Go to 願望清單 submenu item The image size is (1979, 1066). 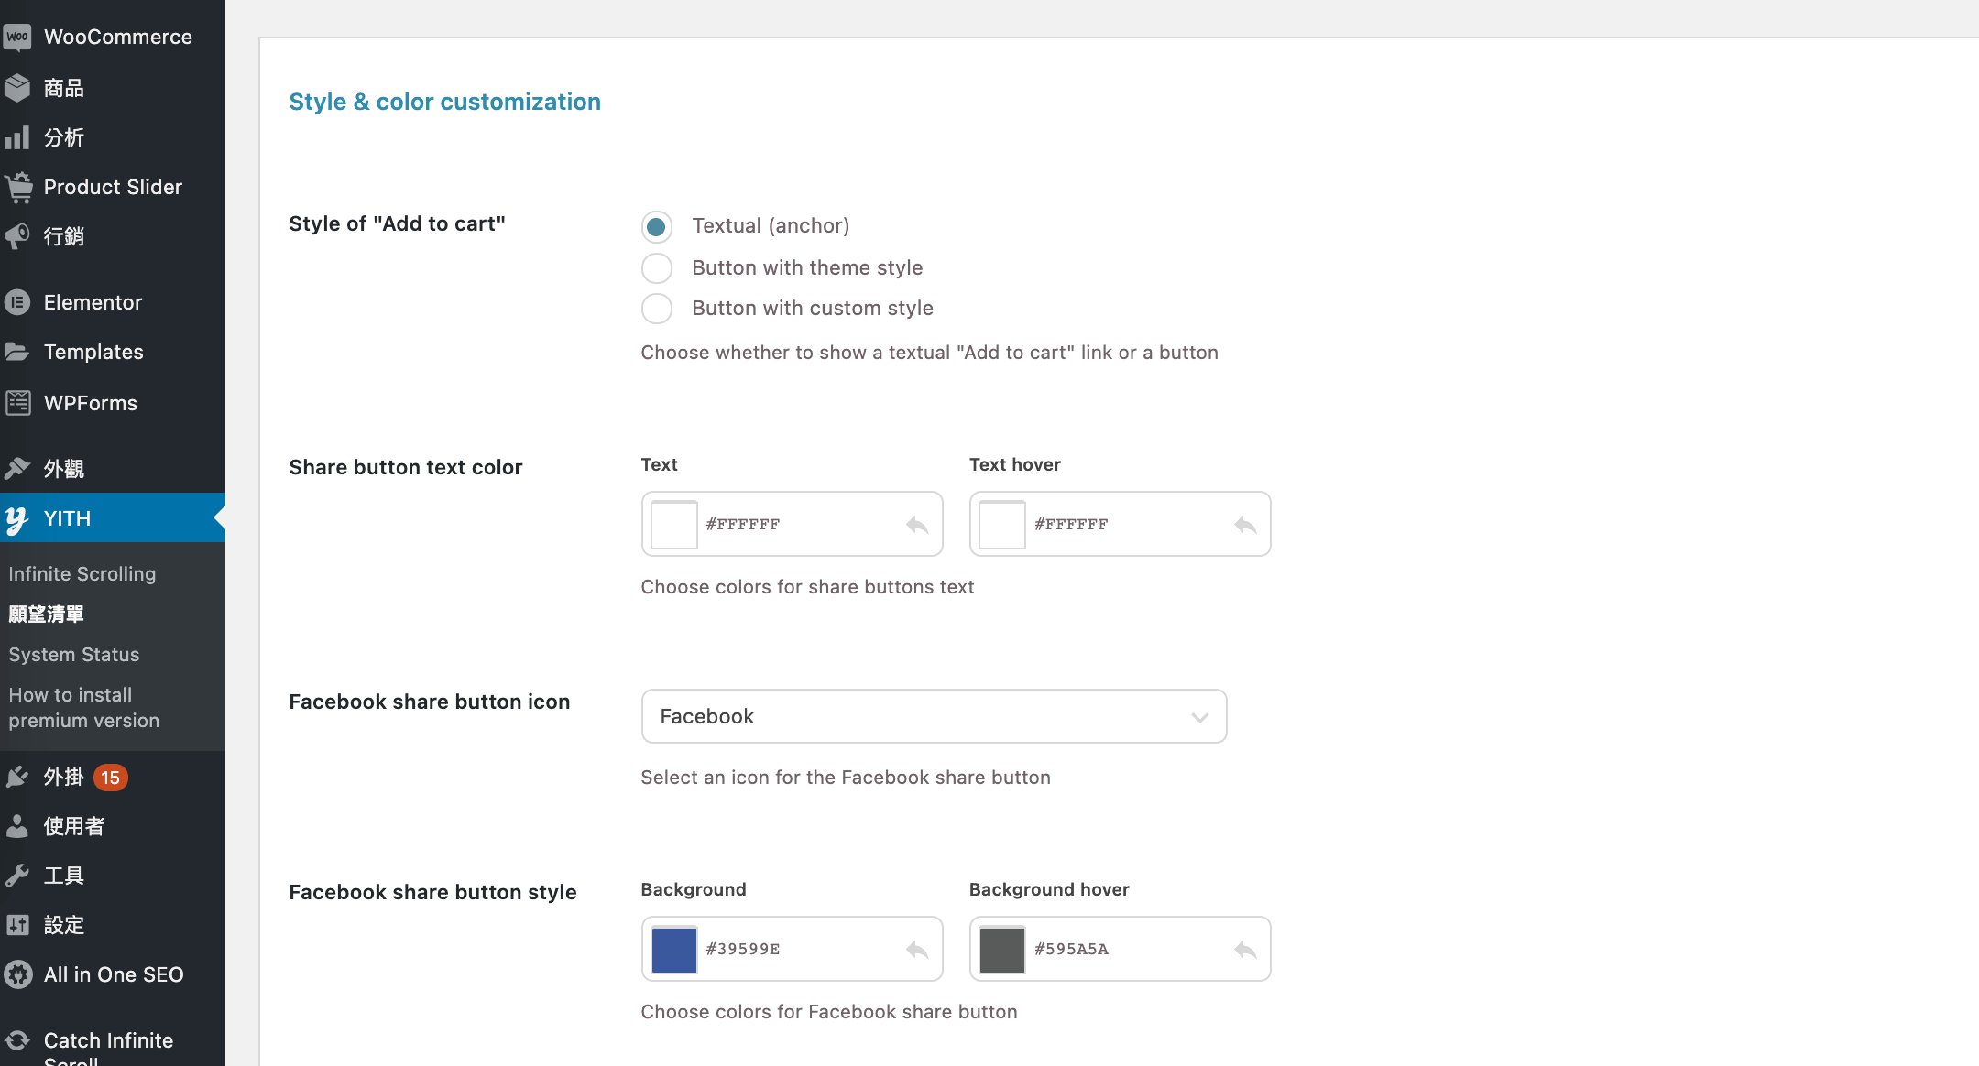47,614
